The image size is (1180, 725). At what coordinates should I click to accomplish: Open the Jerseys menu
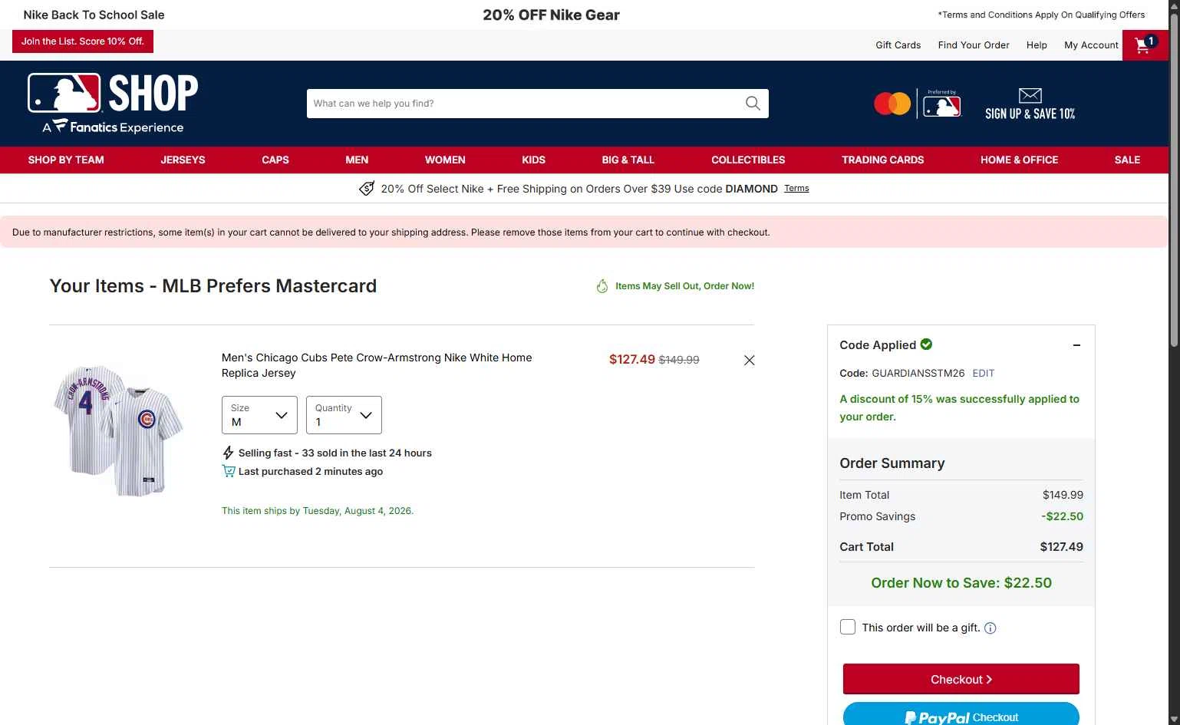tap(183, 160)
